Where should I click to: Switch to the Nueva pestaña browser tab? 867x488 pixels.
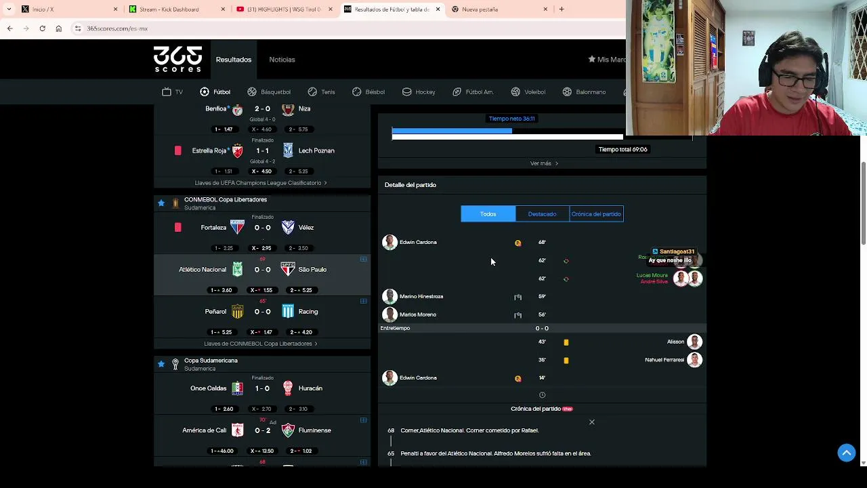point(500,9)
